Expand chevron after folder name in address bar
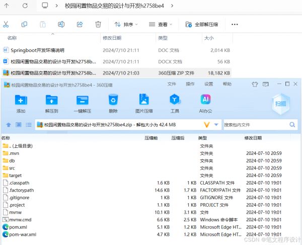 click(172, 6)
